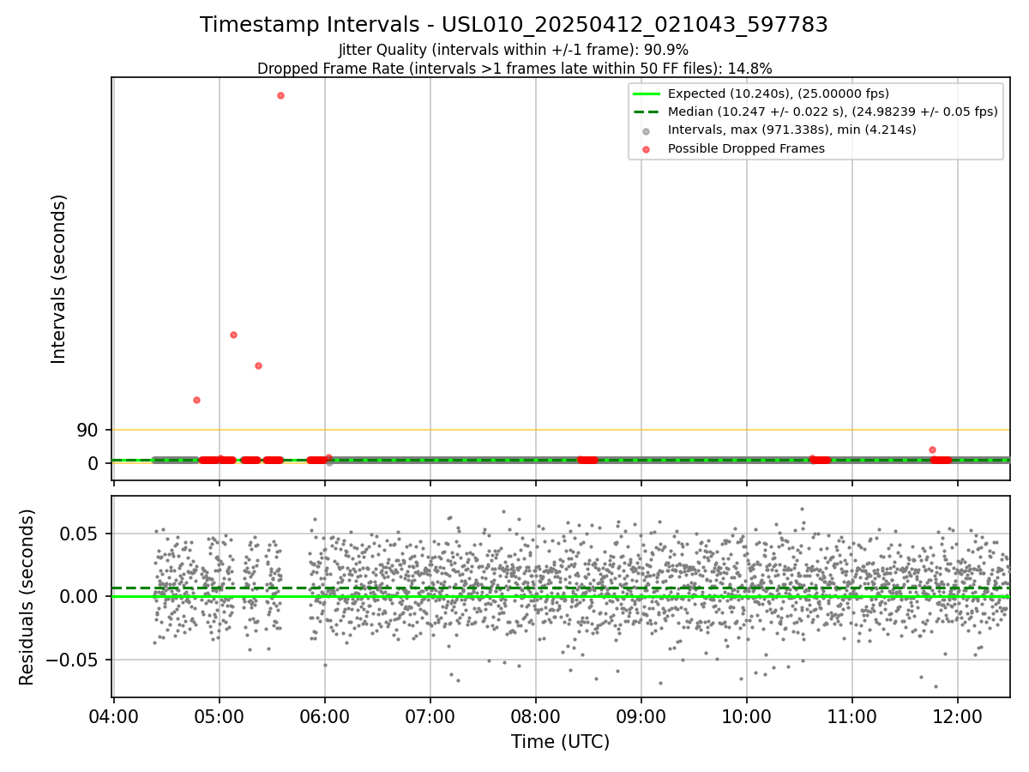This screenshot has height=772, width=1029.
Task: Click the "Intervals (seconds)" y-axis label
Action: coord(58,279)
